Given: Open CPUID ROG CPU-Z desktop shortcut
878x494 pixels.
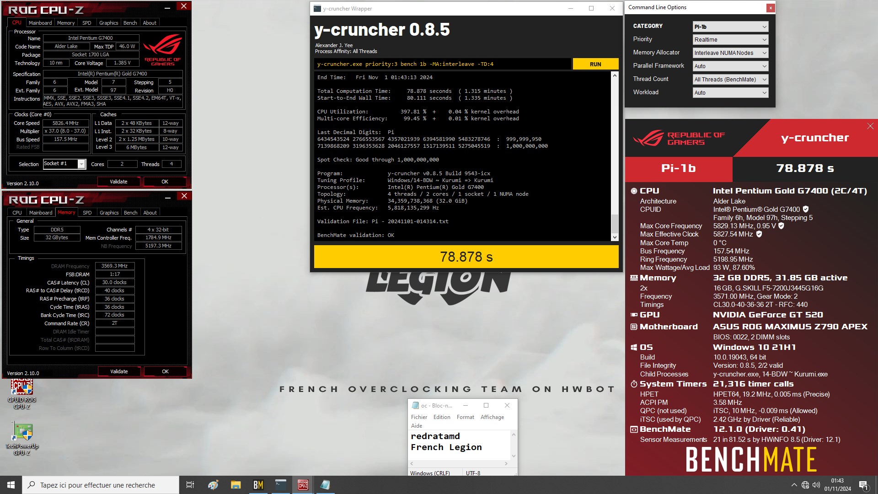Looking at the screenshot, I should [x=21, y=393].
